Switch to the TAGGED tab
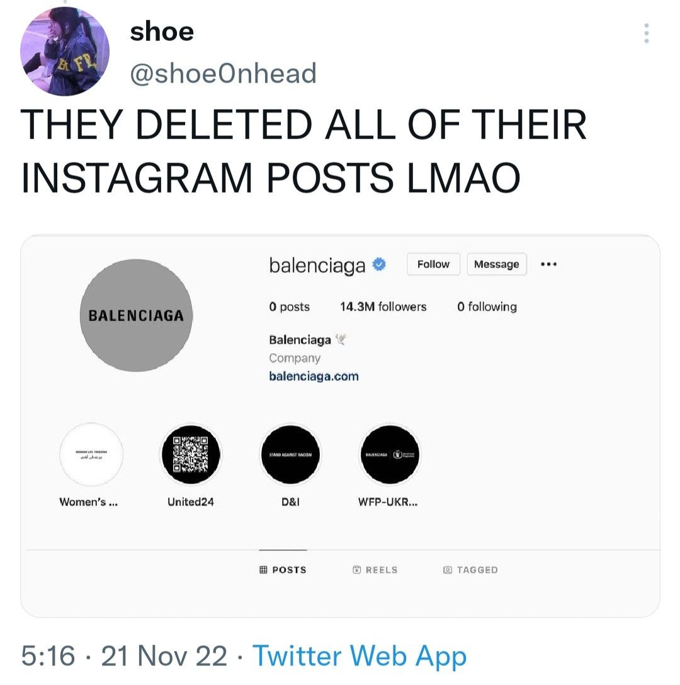Viewport: 680px width, 685px height. (470, 570)
